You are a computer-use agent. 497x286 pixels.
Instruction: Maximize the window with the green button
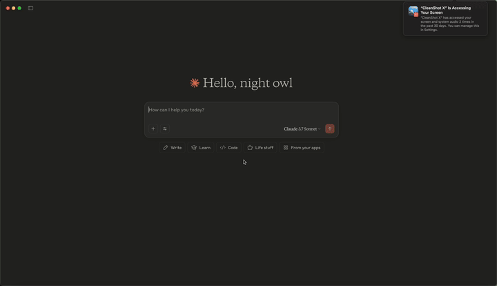point(19,8)
